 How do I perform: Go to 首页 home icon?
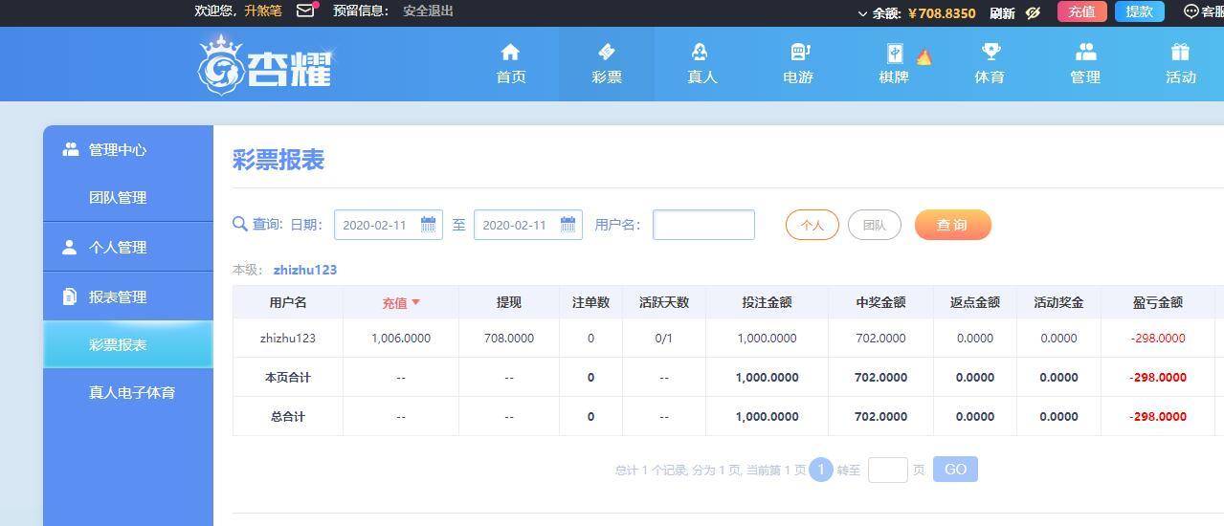(510, 52)
